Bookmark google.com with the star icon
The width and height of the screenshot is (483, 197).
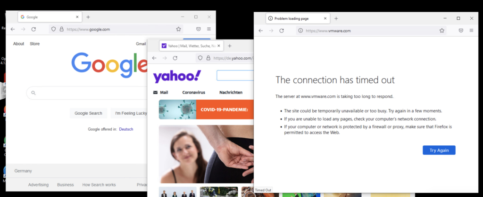(178, 29)
